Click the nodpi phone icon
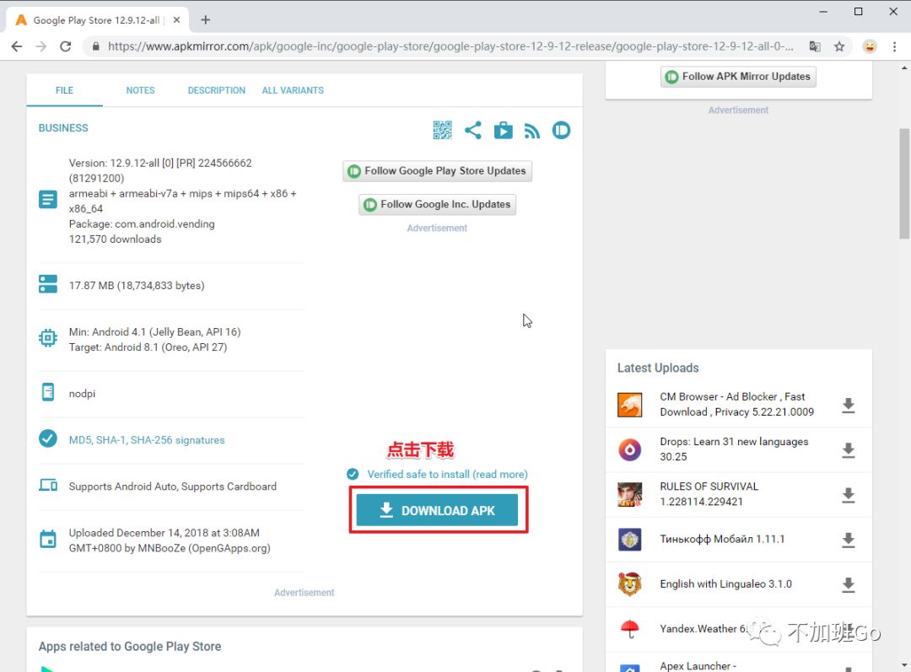This screenshot has width=911, height=672. pyautogui.click(x=48, y=392)
